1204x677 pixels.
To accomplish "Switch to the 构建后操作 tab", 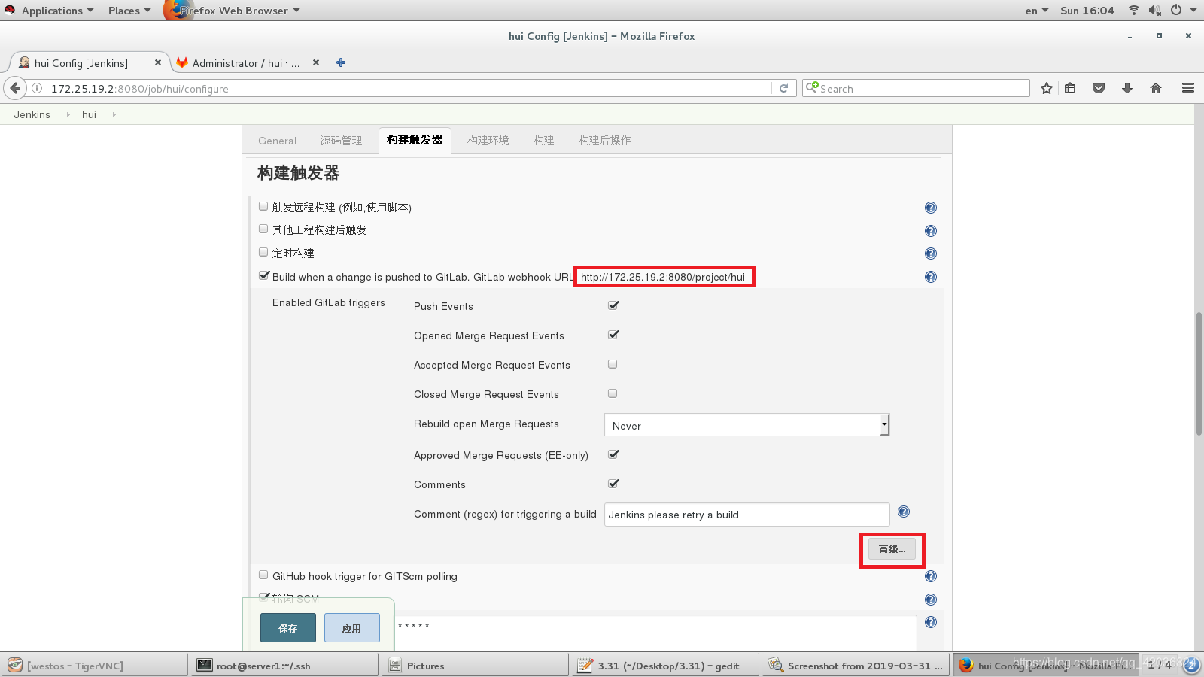I will (604, 141).
